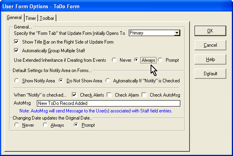
Task: Click the User Form Options title bar
Action: (116, 6)
